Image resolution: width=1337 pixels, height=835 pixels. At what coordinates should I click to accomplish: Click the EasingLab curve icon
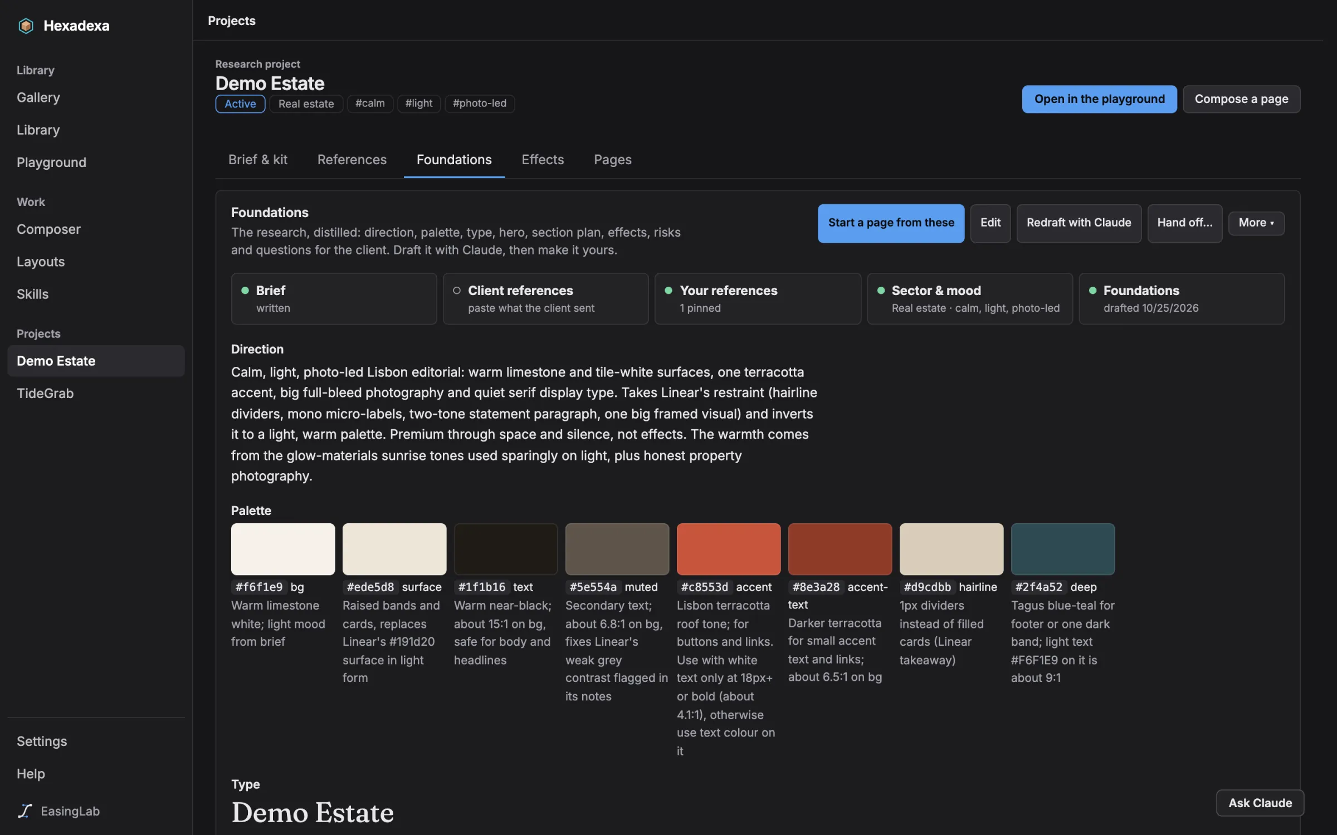[25, 811]
